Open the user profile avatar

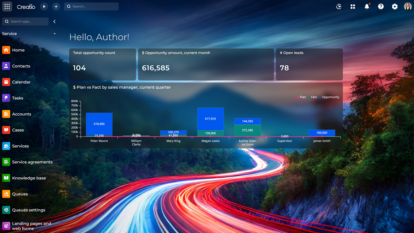pyautogui.click(x=408, y=6)
